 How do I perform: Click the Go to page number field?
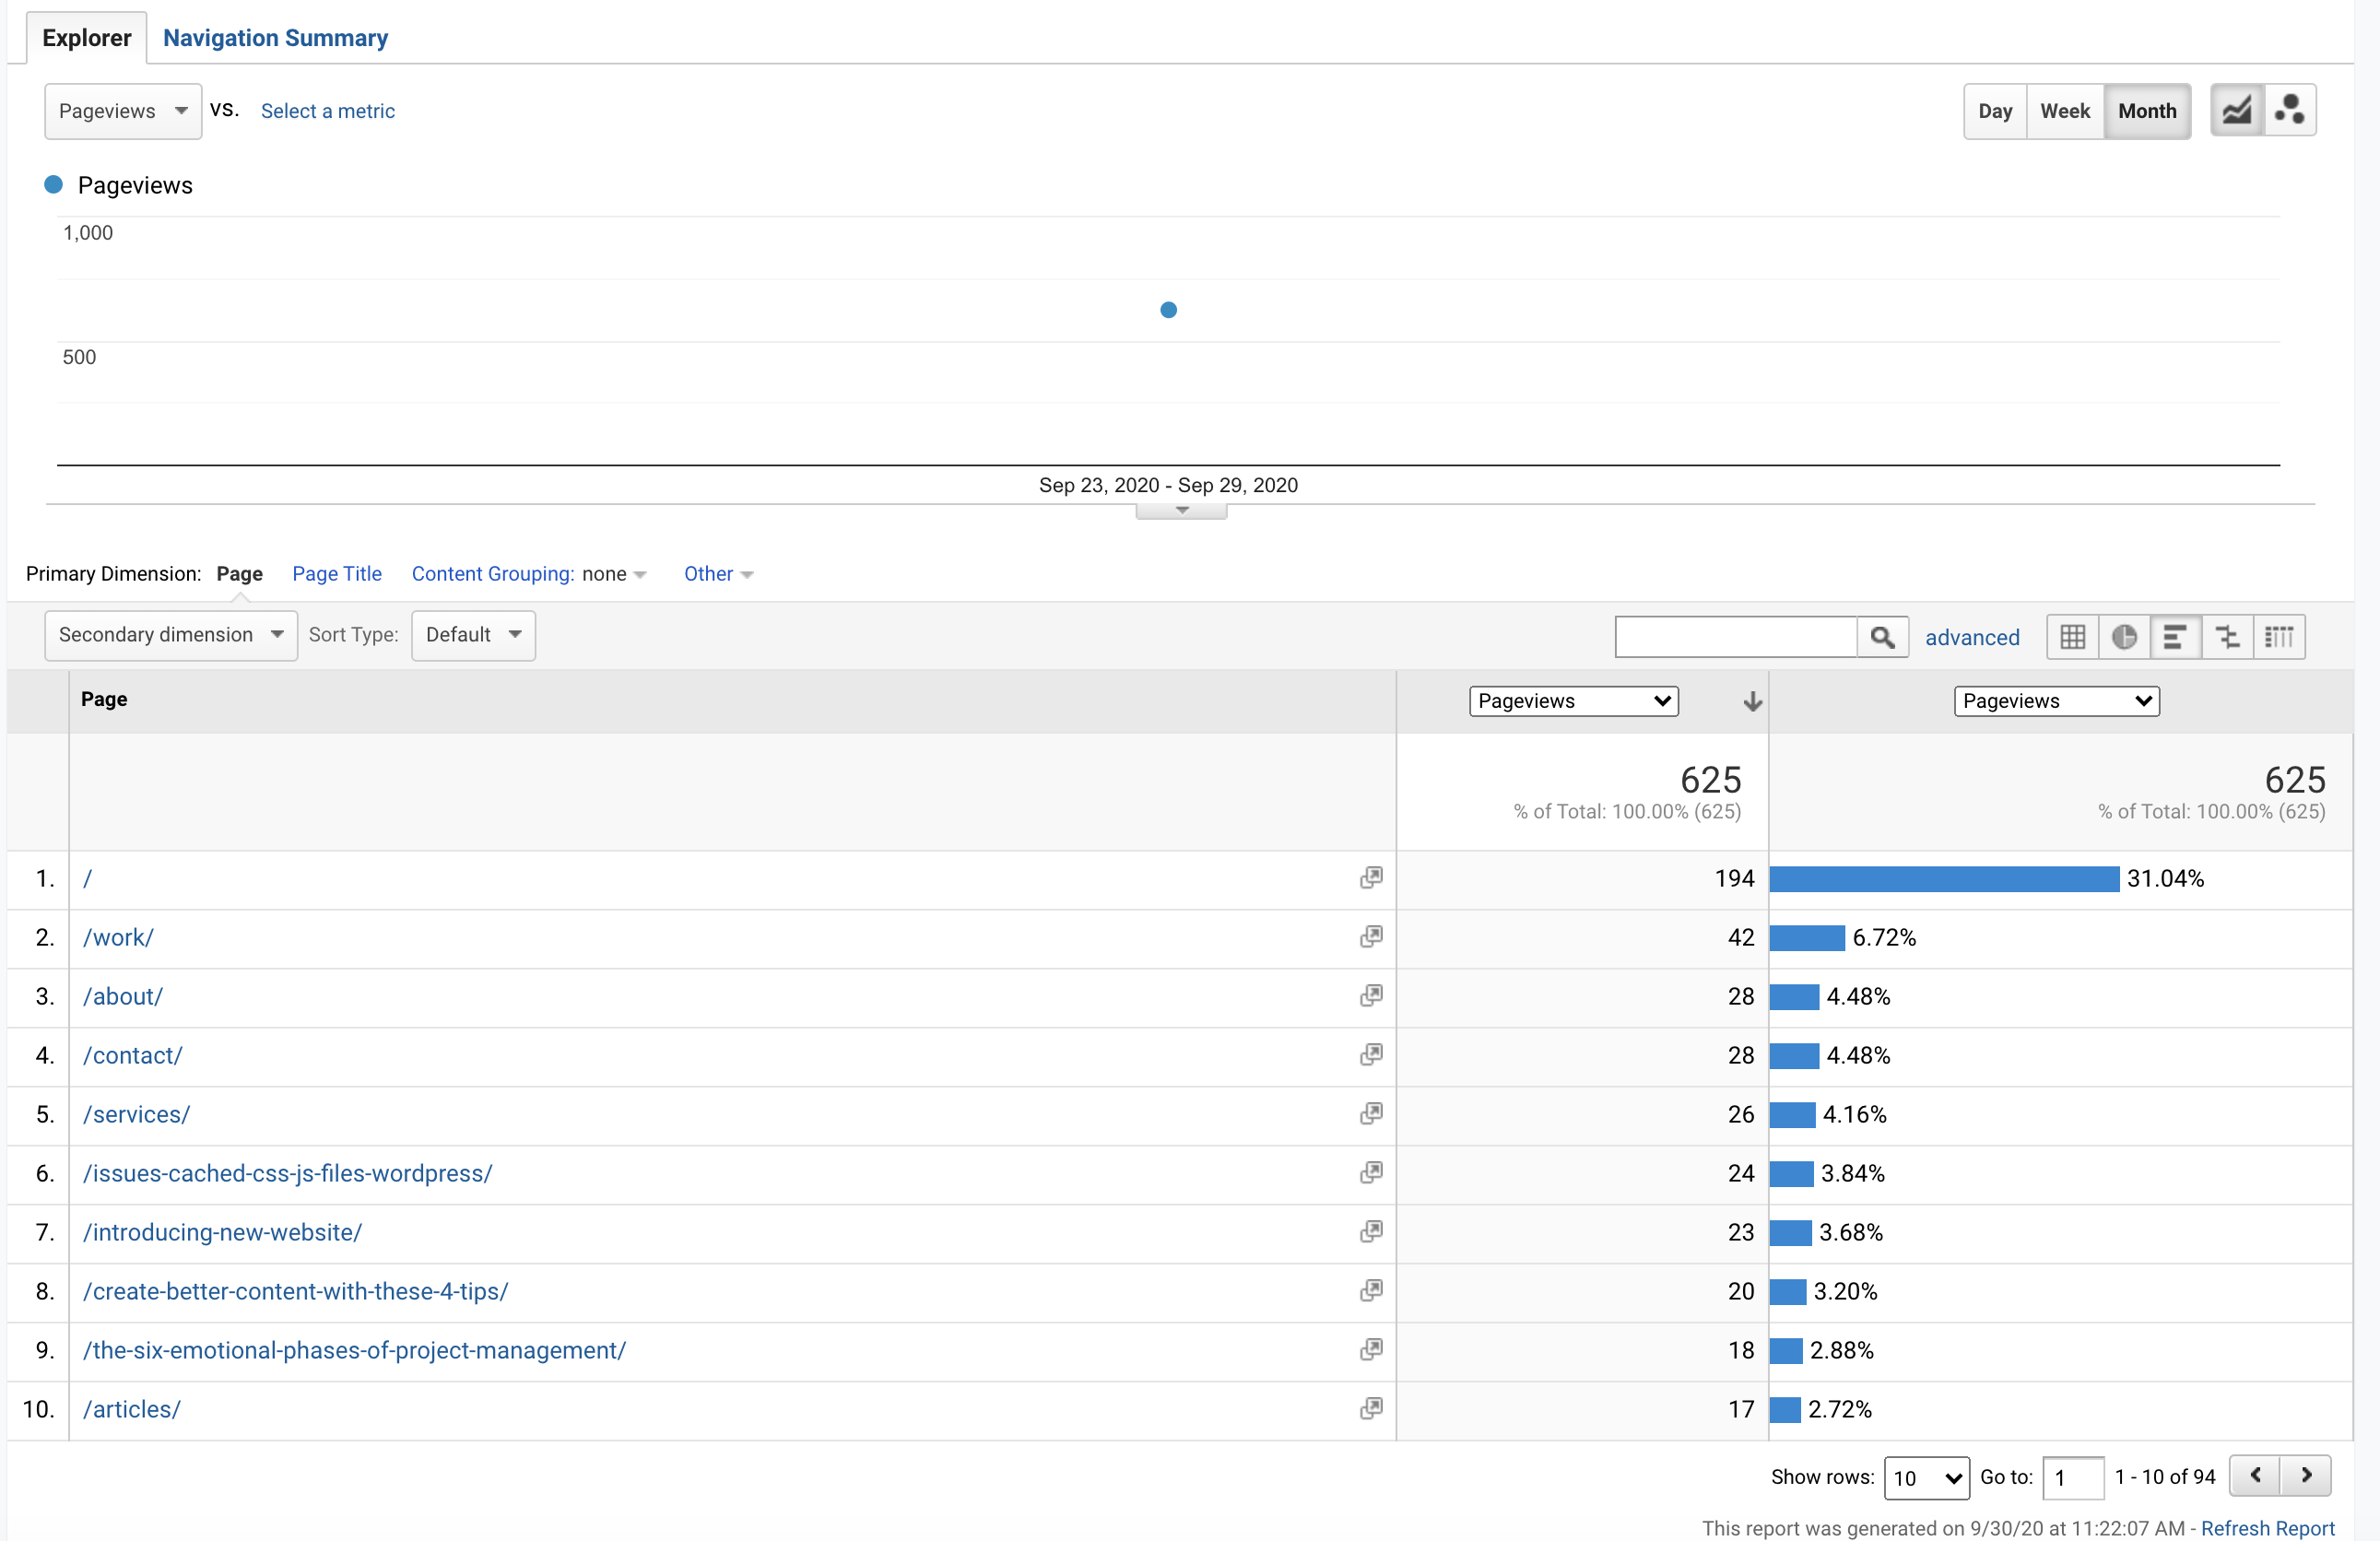click(2073, 1478)
